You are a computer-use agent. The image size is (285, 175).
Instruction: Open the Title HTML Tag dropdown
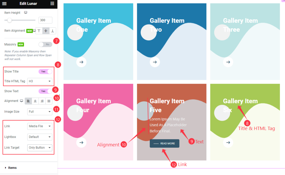(x=40, y=81)
